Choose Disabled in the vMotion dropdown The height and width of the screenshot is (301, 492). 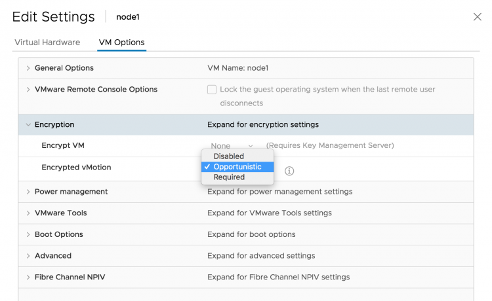[x=228, y=156]
